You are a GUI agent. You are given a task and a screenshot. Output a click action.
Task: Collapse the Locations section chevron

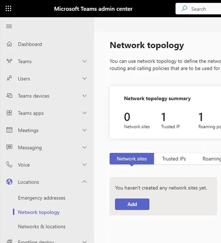tap(85, 182)
